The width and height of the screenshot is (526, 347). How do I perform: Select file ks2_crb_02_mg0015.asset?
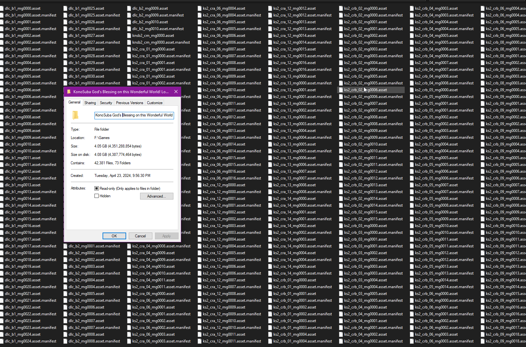[366, 212]
